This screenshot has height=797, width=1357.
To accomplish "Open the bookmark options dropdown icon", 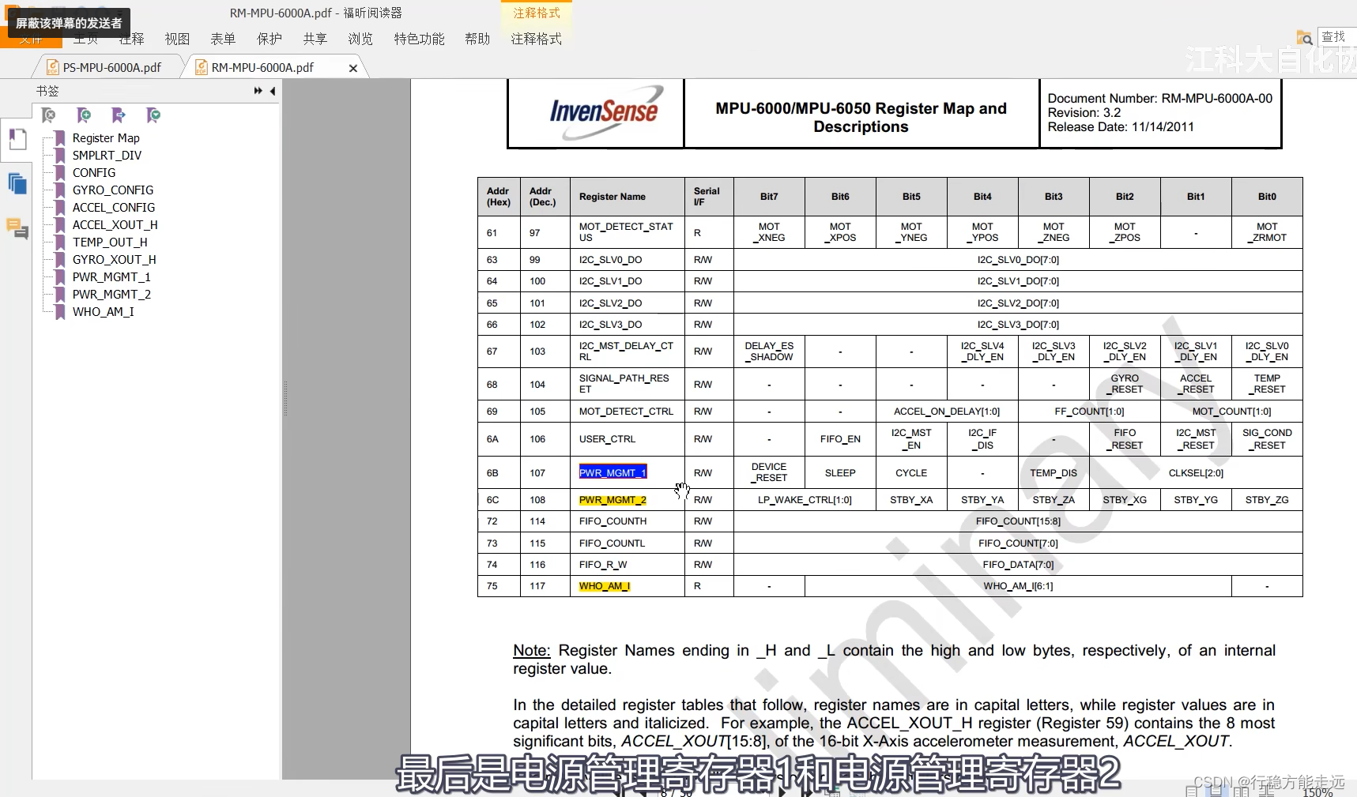I will point(153,115).
